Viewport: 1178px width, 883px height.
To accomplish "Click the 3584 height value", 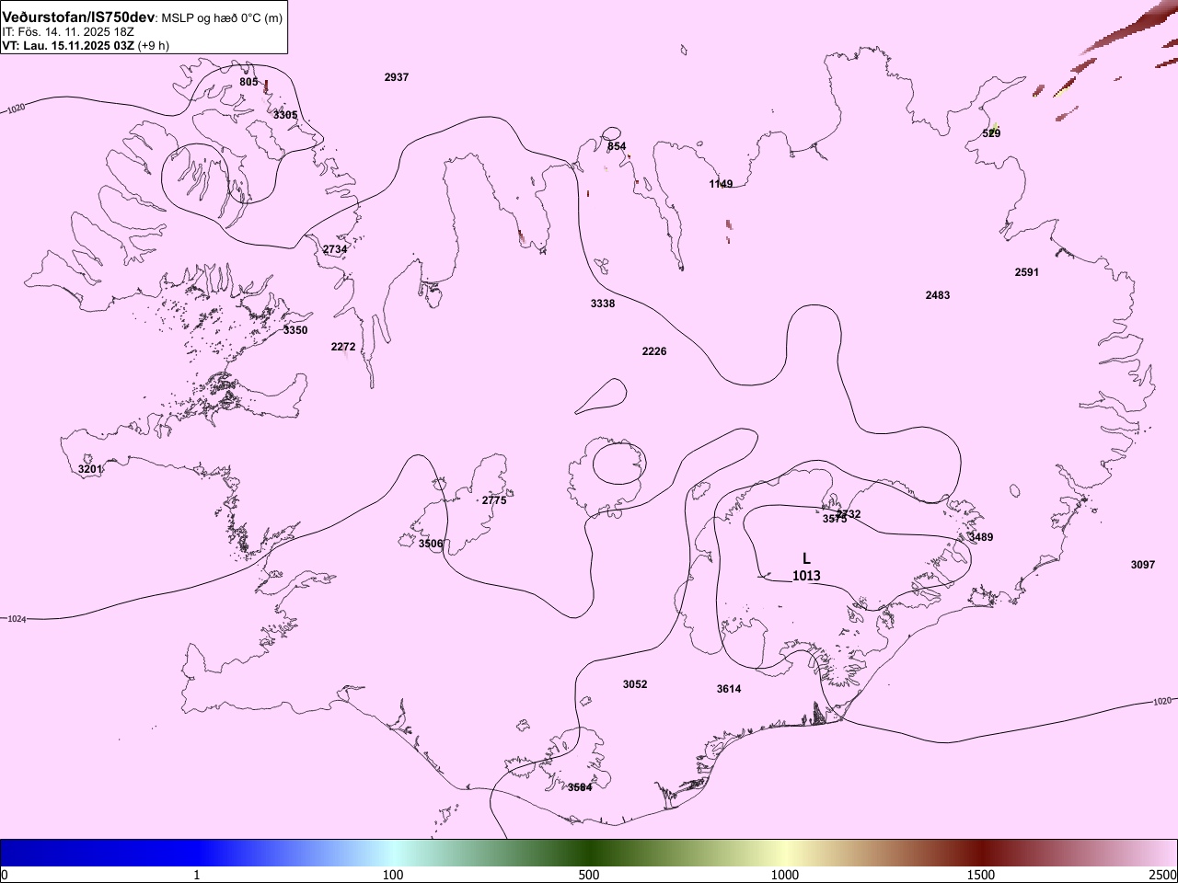I will tap(580, 787).
